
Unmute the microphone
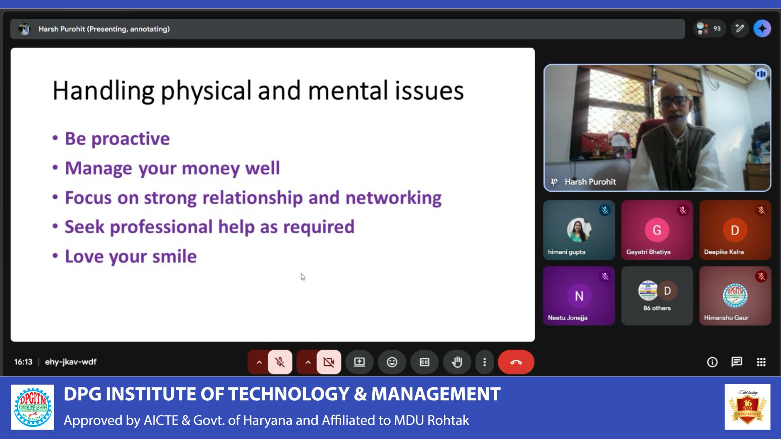280,362
